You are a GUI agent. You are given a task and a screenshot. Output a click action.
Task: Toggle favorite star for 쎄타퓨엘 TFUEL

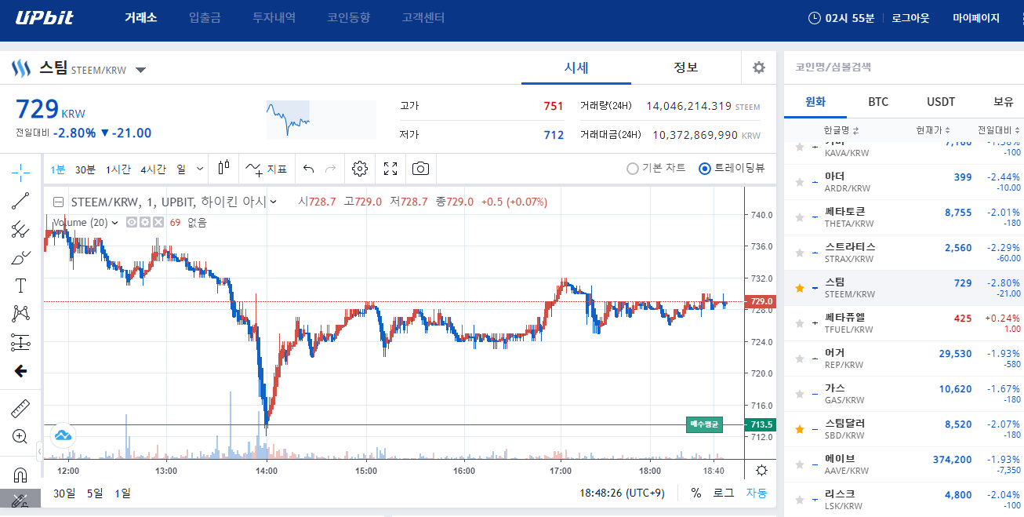pyautogui.click(x=799, y=323)
